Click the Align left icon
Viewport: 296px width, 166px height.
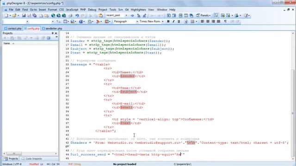point(203,22)
